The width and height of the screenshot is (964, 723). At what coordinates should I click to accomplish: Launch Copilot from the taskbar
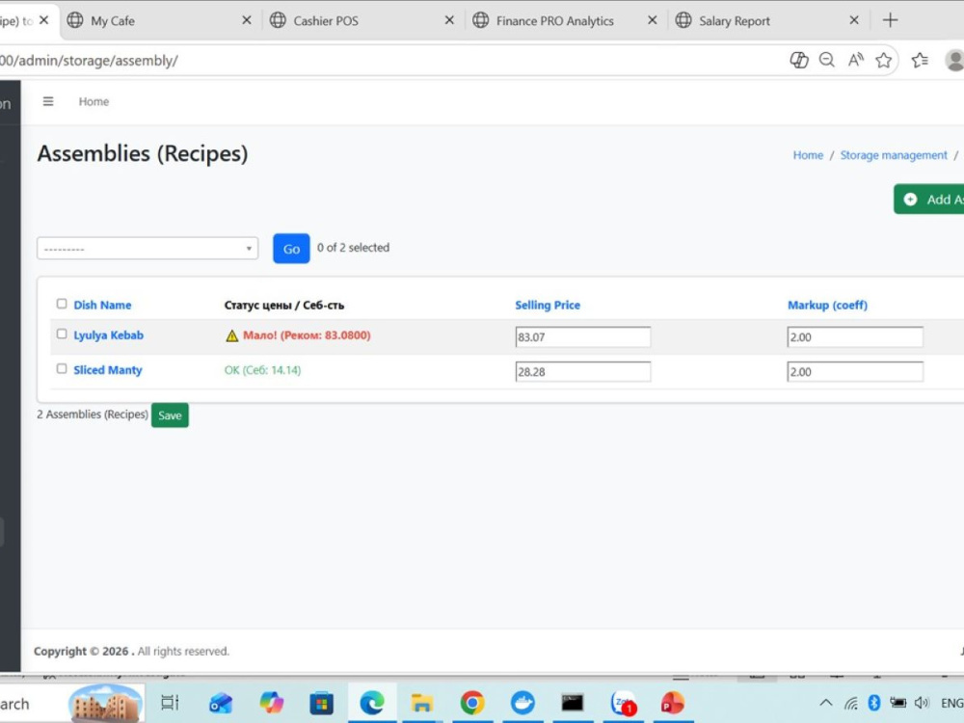(x=271, y=702)
